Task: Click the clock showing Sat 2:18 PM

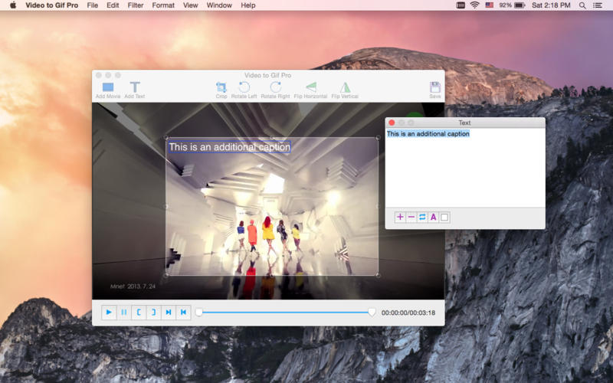Action: [x=551, y=5]
